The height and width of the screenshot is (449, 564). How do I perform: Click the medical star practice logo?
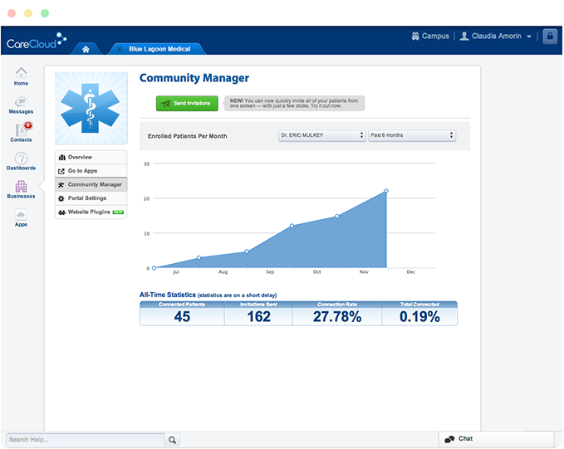[x=91, y=108]
